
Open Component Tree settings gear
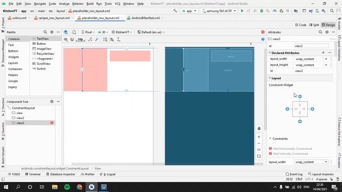(52, 101)
